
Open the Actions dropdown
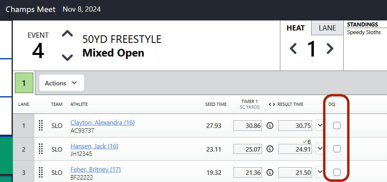[62, 83]
